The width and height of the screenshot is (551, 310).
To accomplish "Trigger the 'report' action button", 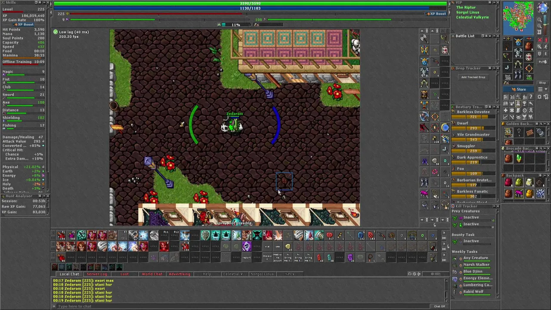I will tap(246, 257).
